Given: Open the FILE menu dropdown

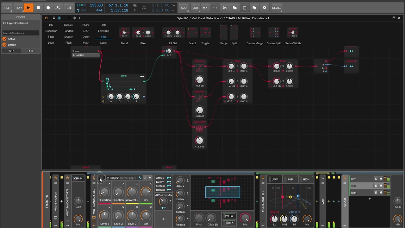Looking at the screenshot, I should tap(7, 8).
